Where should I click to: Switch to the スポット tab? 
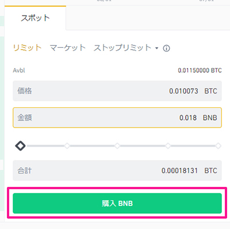35,18
